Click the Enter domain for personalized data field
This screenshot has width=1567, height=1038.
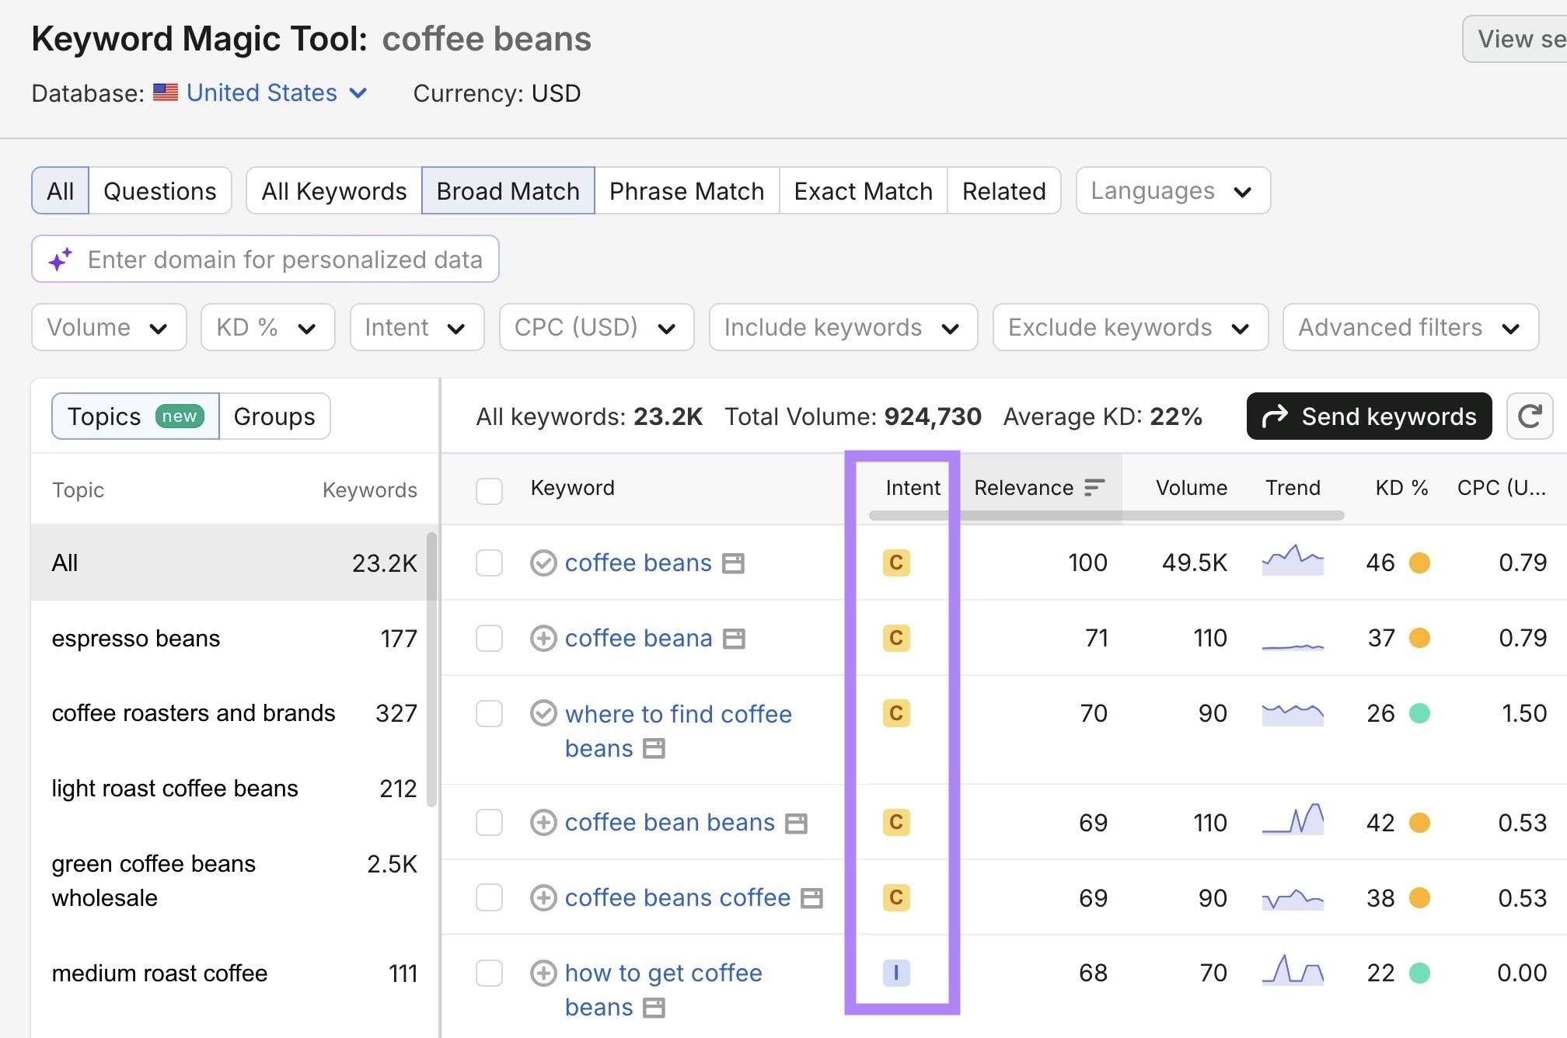(265, 259)
